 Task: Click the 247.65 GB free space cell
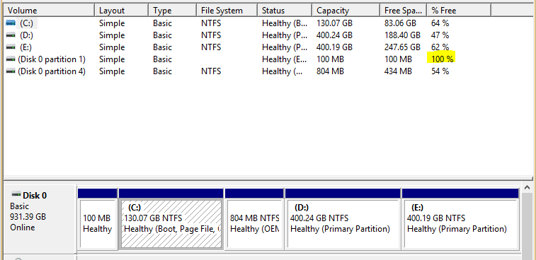(402, 47)
